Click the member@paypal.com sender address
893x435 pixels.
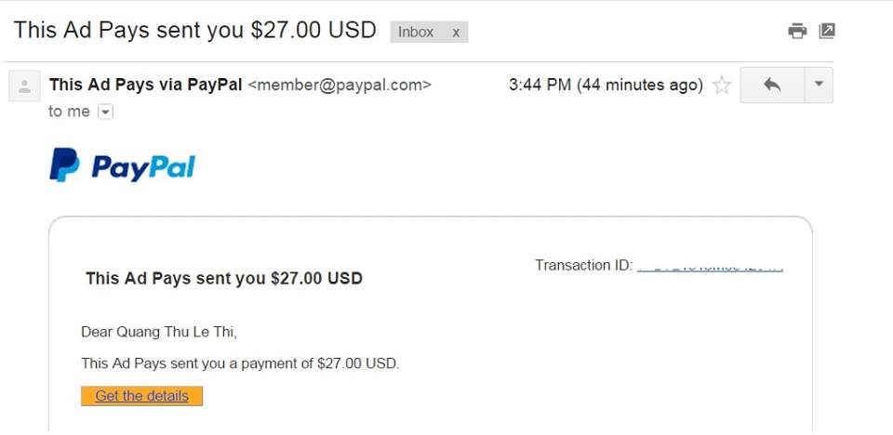pos(340,86)
